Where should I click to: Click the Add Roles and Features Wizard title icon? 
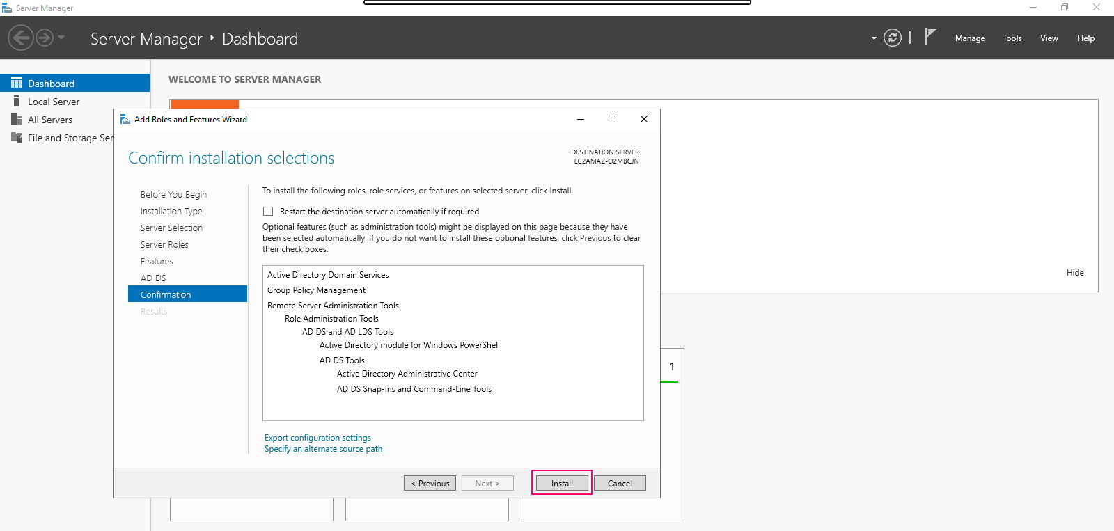coord(125,120)
